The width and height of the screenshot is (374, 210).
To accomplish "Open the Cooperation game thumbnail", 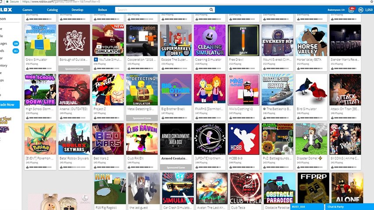I will click(142, 40).
